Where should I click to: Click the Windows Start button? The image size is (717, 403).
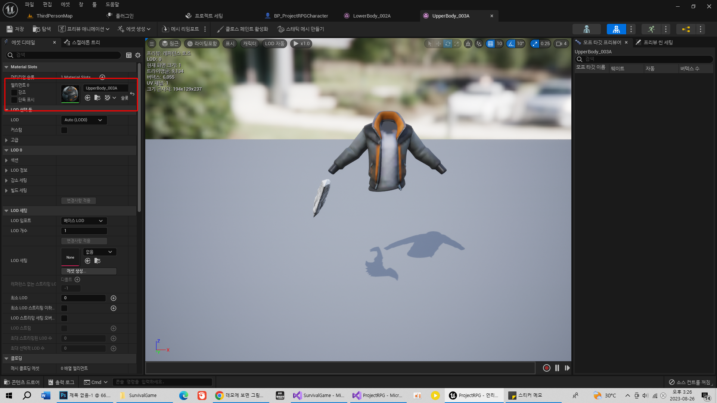[9, 396]
